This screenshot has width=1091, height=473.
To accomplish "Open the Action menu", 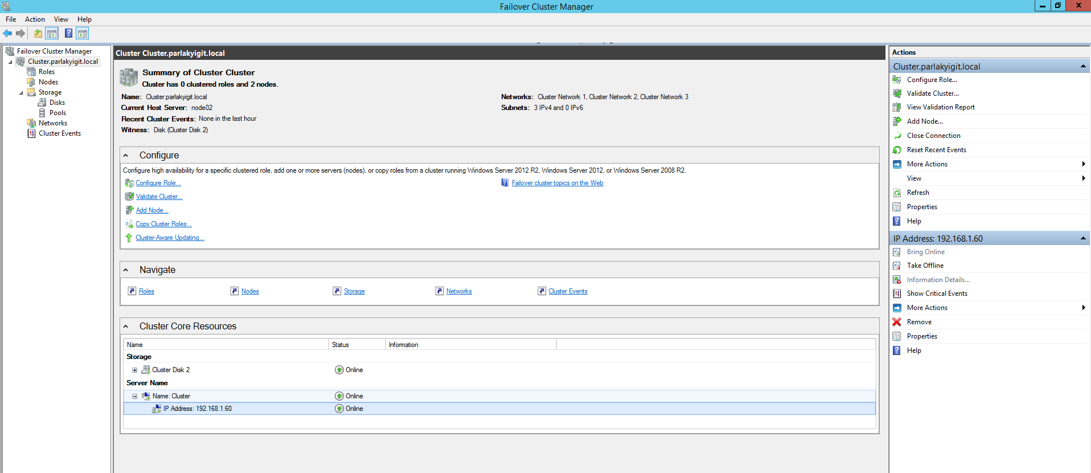I will pyautogui.click(x=35, y=19).
